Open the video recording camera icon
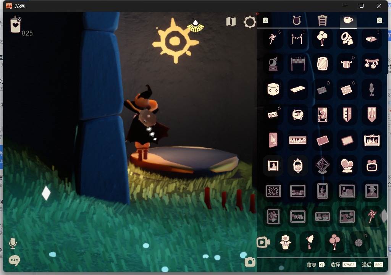This screenshot has height=275, width=391. pos(263,242)
